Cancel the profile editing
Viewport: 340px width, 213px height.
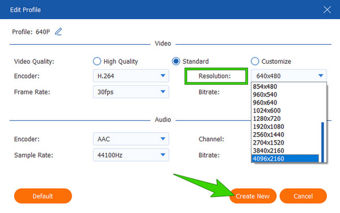303,196
